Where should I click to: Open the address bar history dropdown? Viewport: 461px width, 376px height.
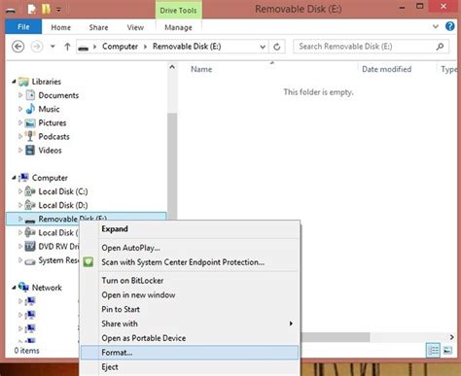[263, 47]
